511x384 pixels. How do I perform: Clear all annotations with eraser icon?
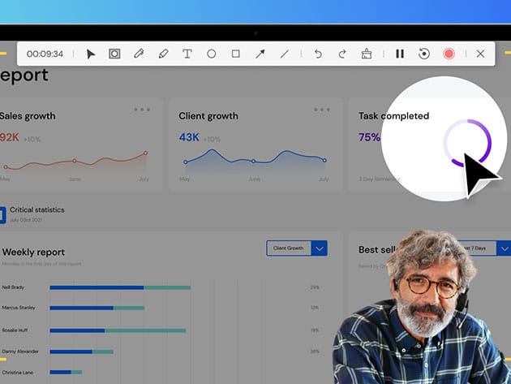367,54
